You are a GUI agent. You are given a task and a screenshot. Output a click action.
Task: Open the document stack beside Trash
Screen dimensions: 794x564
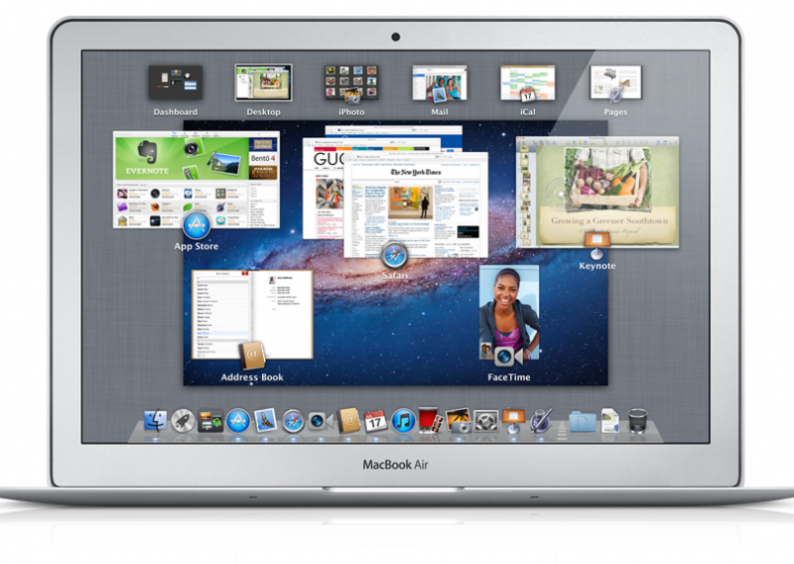pos(610,421)
